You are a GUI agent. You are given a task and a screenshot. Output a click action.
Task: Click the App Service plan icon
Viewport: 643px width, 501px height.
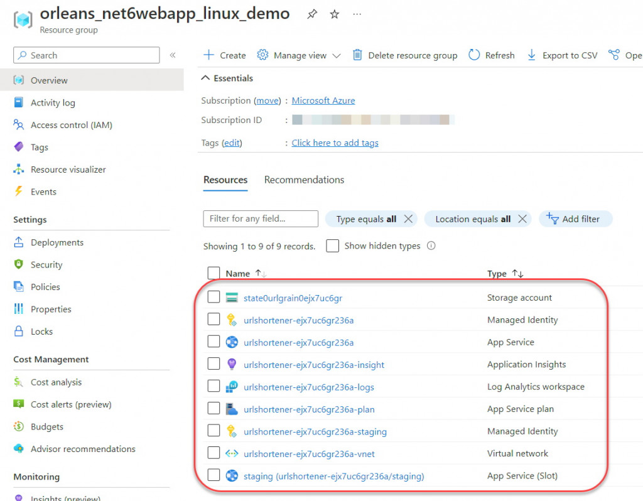click(x=232, y=409)
